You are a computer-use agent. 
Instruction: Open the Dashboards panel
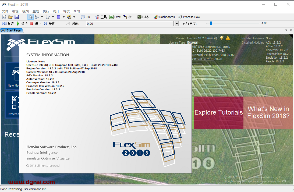click(x=164, y=17)
